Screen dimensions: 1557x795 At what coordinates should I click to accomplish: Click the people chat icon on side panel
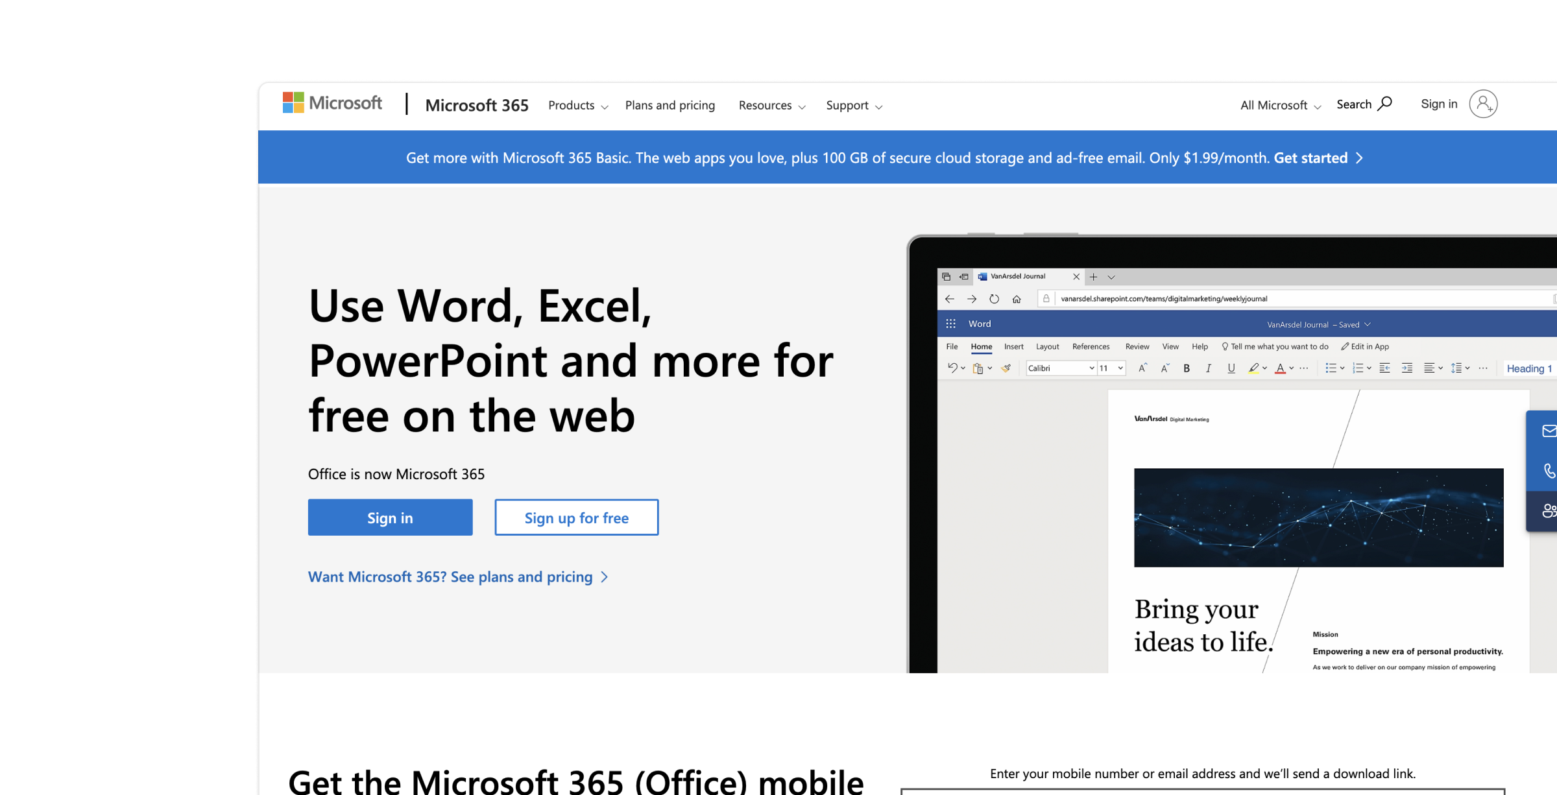click(1549, 511)
